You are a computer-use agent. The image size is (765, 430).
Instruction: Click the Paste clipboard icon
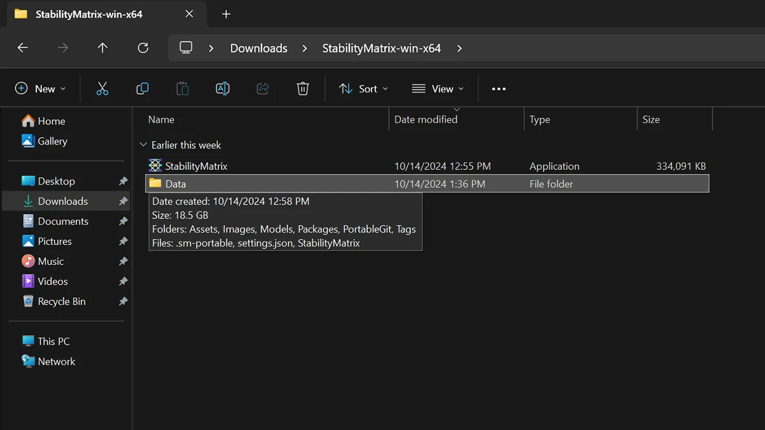click(x=182, y=89)
